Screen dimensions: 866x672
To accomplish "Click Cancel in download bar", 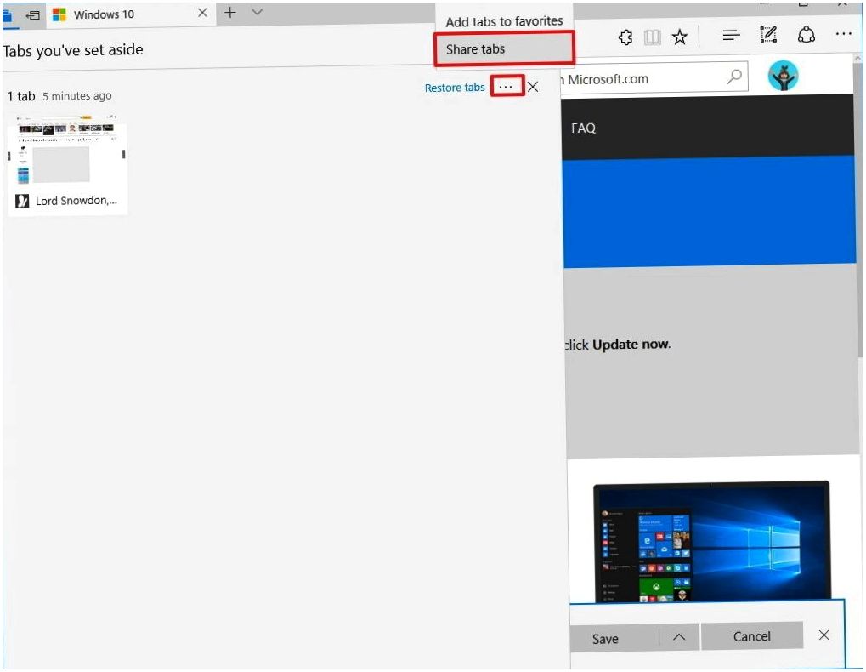I will pos(751,636).
